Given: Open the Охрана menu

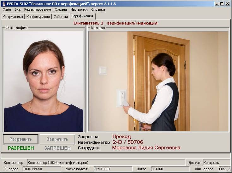Looking at the screenshot, I should click(61, 9).
